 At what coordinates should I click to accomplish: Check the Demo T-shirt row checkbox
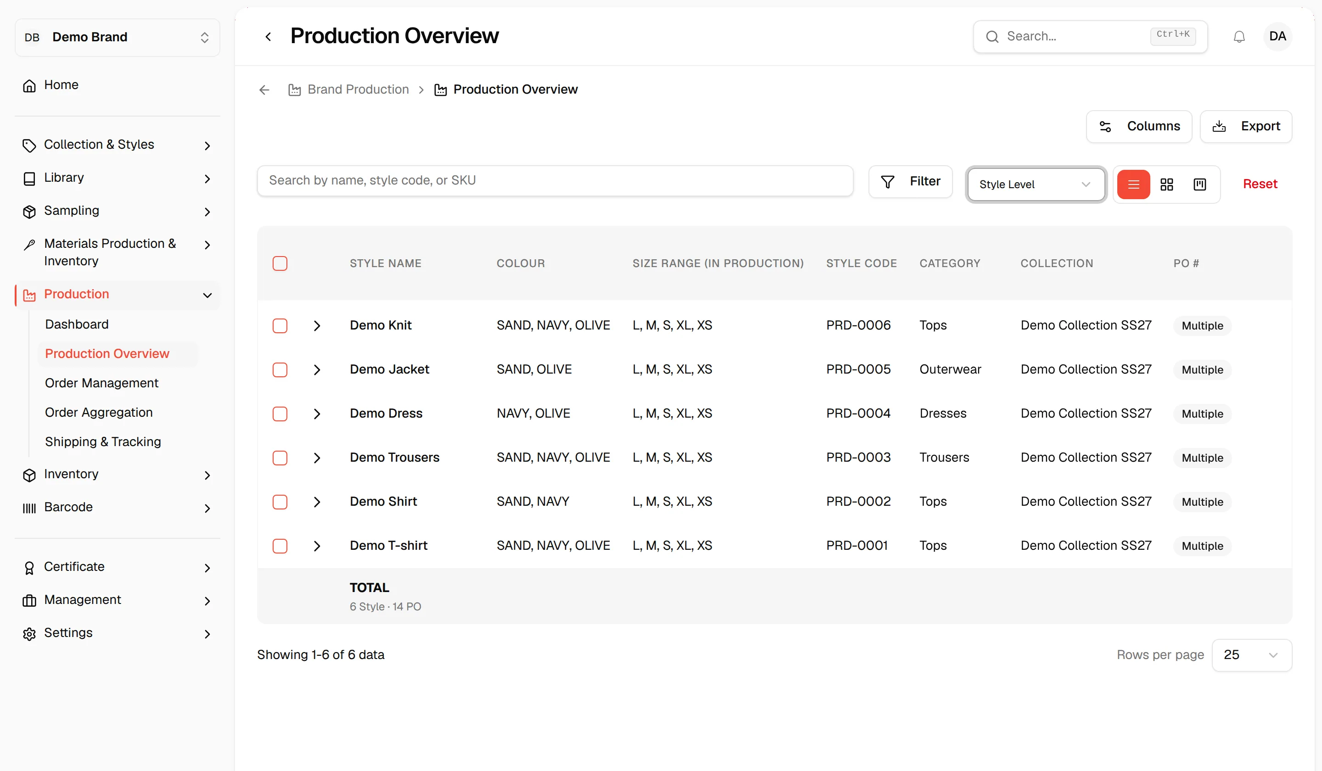[x=280, y=546]
